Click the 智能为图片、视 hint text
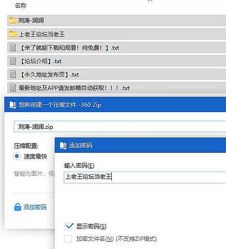The width and height of the screenshot is (226, 249). tap(34, 174)
